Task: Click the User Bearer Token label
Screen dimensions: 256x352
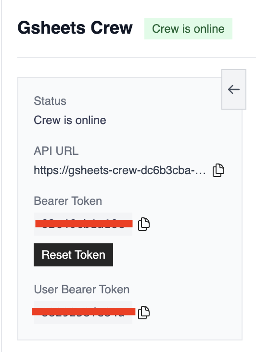Action: pos(82,289)
